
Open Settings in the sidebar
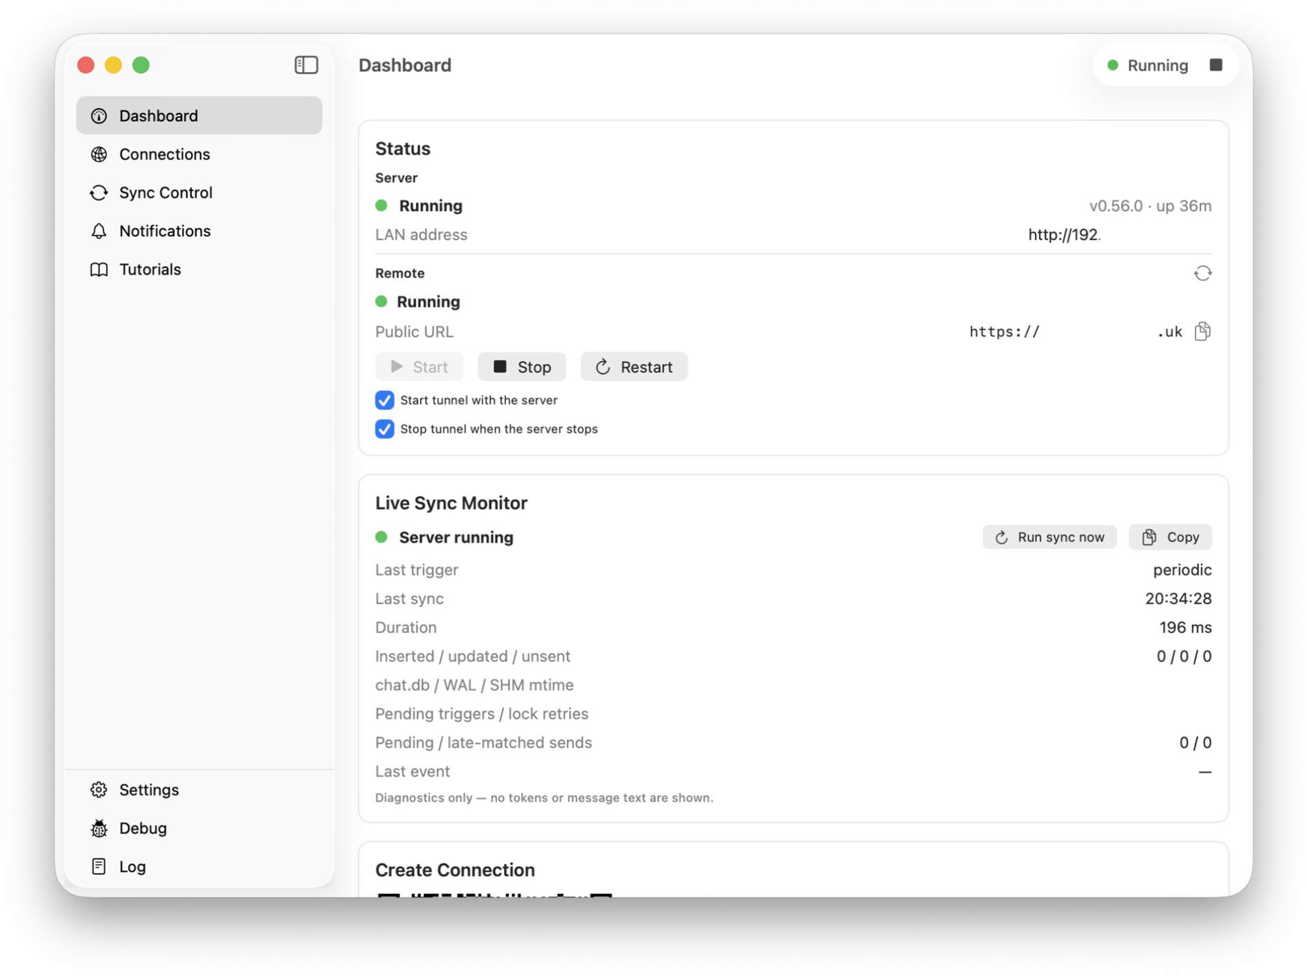(199, 789)
